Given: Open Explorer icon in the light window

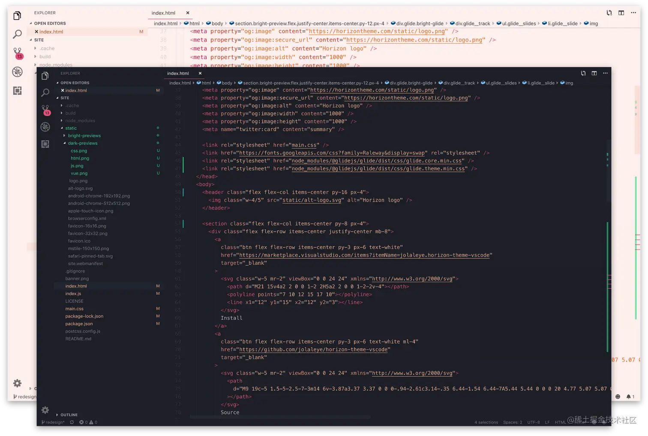Looking at the screenshot, I should click(17, 16).
